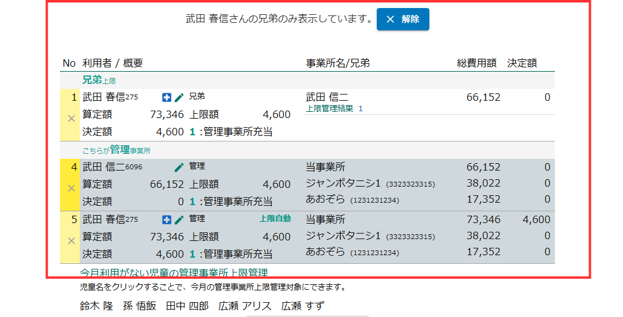Click the 武田 信二 name in row 4
This screenshot has height=317, width=623.
[x=103, y=167]
